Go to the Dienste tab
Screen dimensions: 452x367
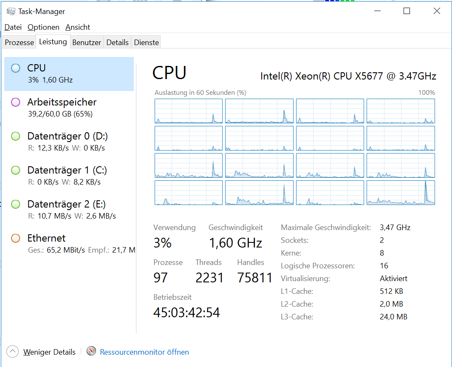(x=147, y=43)
